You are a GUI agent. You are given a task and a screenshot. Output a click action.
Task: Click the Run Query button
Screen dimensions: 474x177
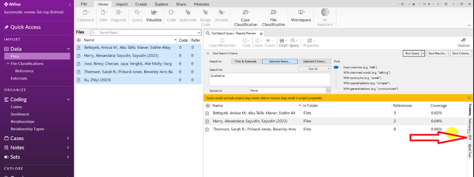412,53
